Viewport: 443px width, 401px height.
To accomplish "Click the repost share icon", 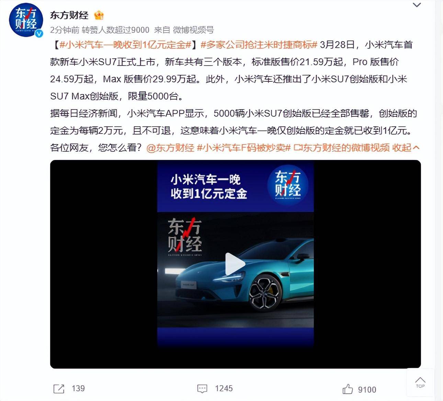I will click(59, 389).
